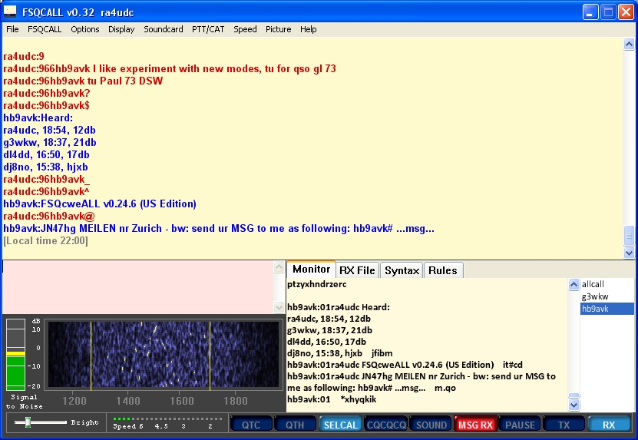Activate the TX button
The height and width of the screenshot is (440, 638).
(564, 425)
